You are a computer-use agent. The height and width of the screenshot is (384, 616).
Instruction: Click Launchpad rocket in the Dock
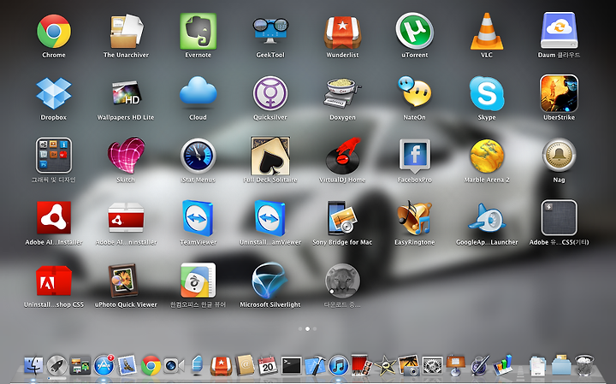pyautogui.click(x=57, y=366)
